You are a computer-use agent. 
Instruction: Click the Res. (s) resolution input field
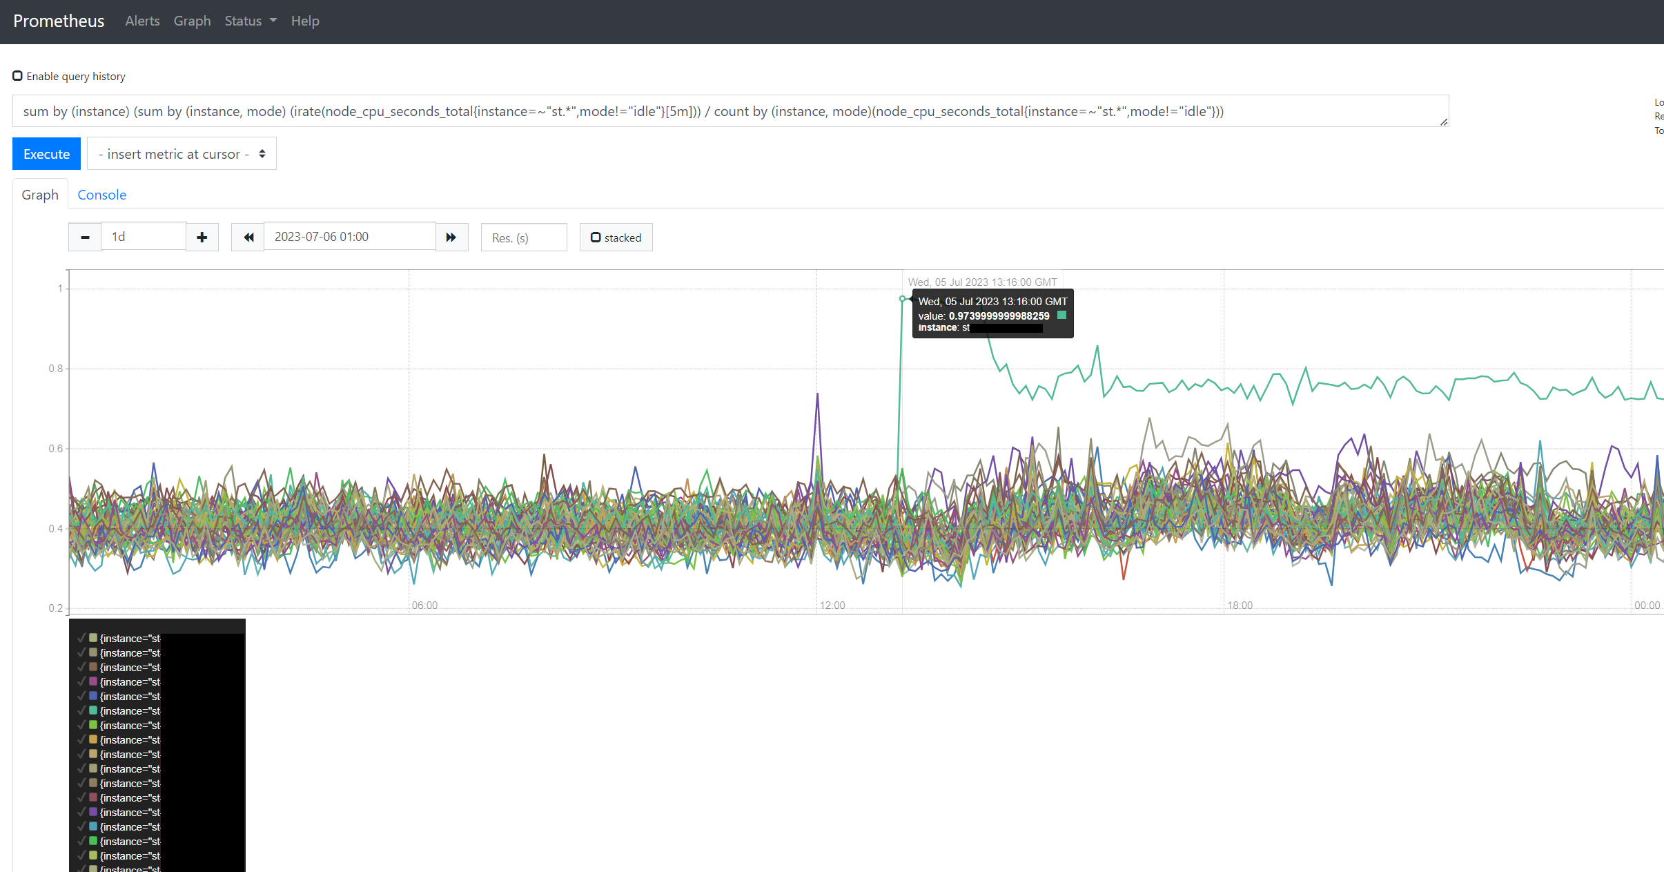point(524,238)
